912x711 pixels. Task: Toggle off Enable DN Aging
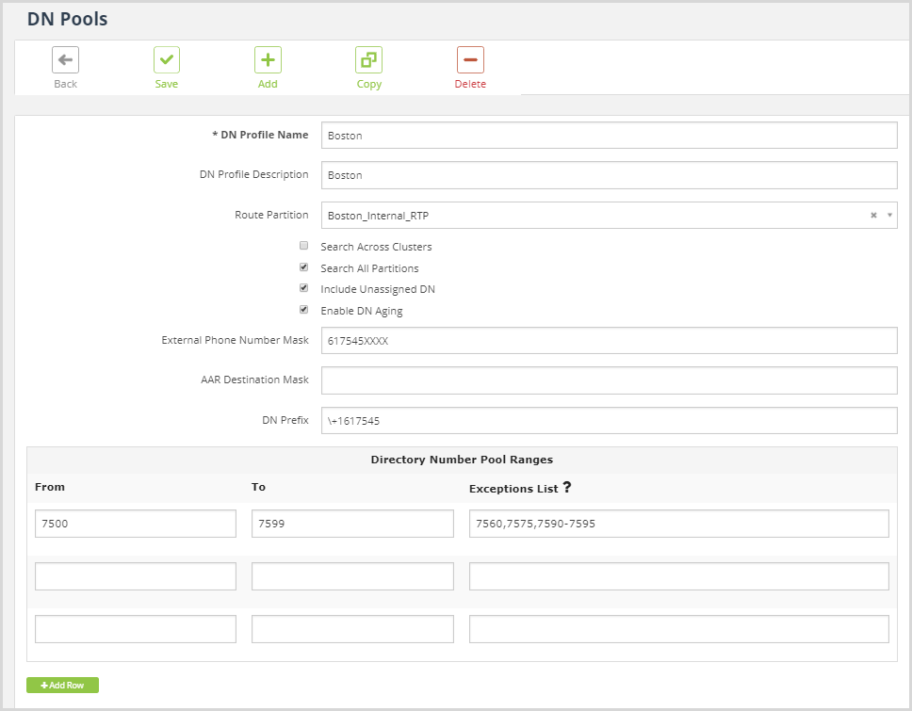pyautogui.click(x=303, y=310)
